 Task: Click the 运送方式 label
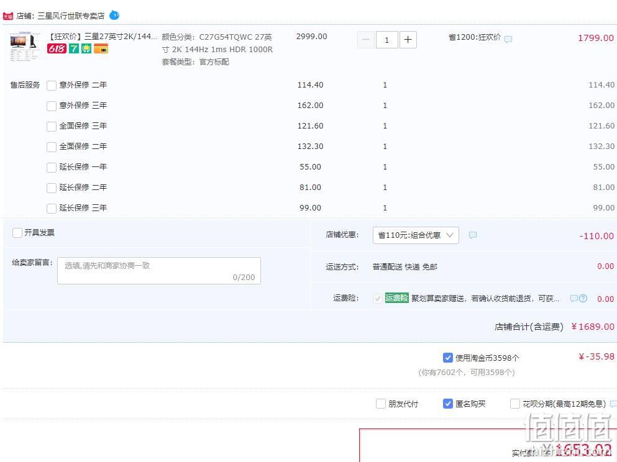coord(342,267)
